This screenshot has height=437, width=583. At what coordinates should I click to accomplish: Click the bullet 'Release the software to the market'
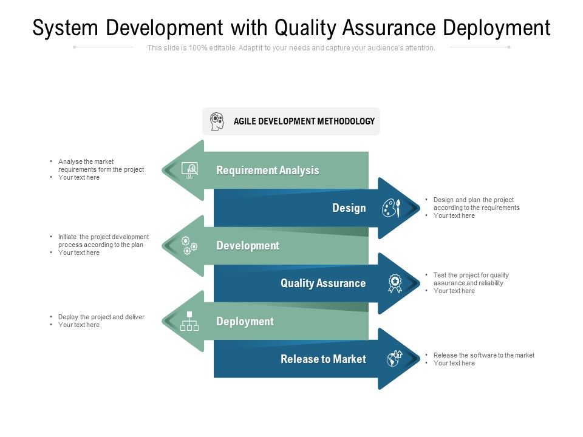(x=484, y=355)
